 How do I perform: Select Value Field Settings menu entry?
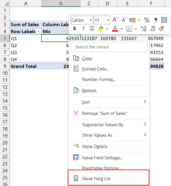[109, 158]
